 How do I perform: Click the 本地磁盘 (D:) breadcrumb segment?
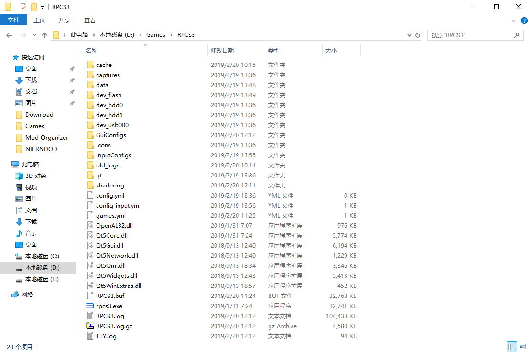(117, 35)
